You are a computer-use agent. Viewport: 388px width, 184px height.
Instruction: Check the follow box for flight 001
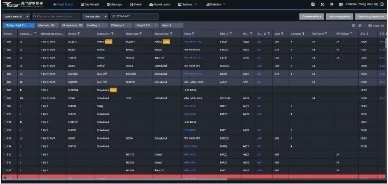click(x=4, y=41)
